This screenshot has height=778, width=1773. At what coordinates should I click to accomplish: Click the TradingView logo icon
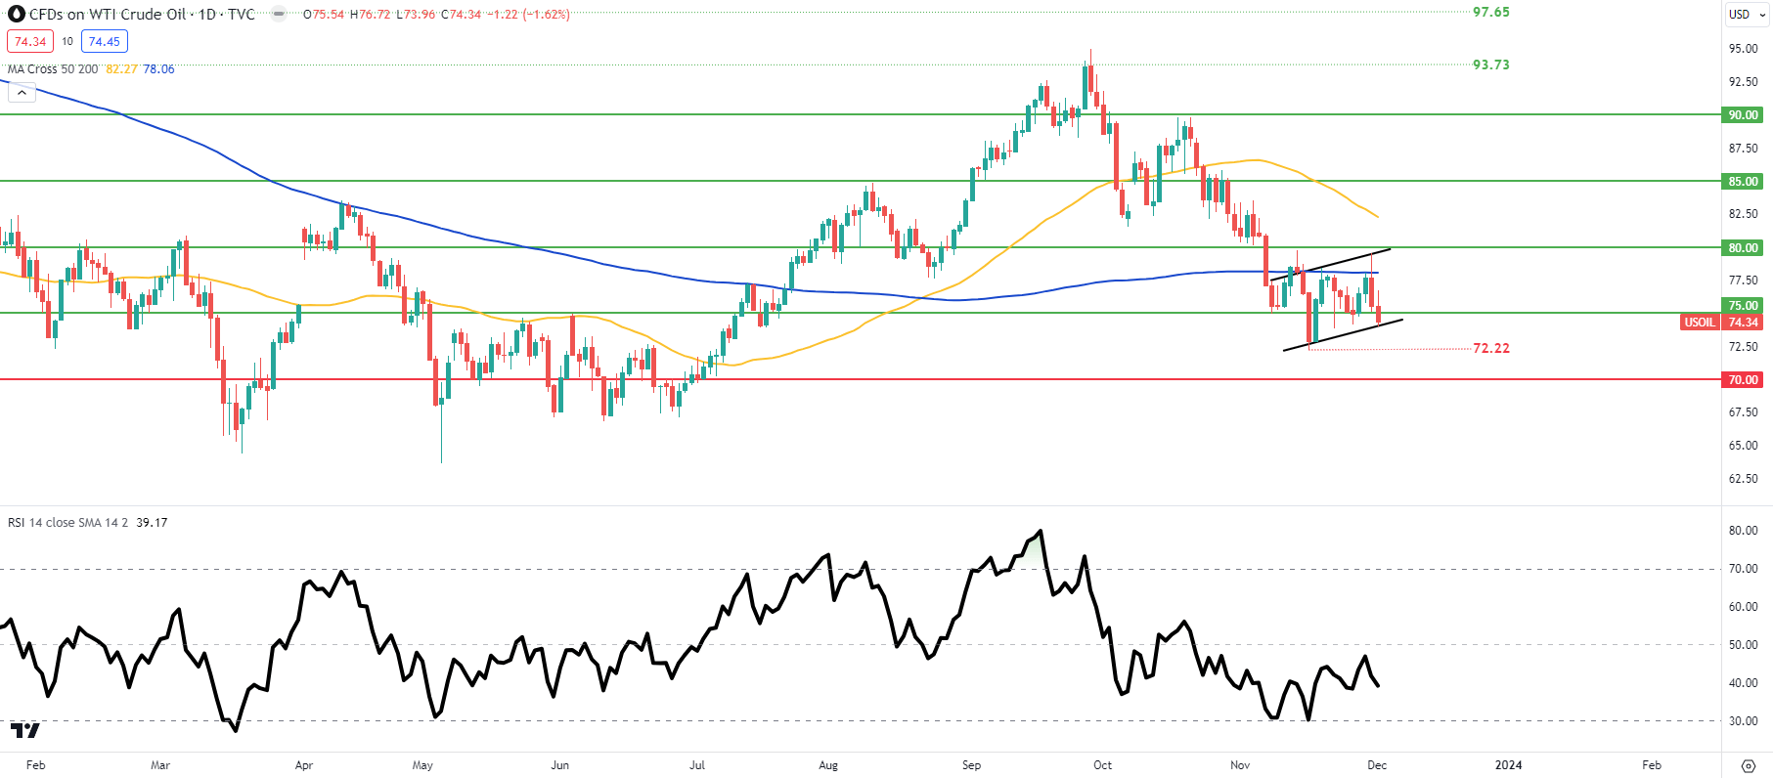[x=25, y=730]
